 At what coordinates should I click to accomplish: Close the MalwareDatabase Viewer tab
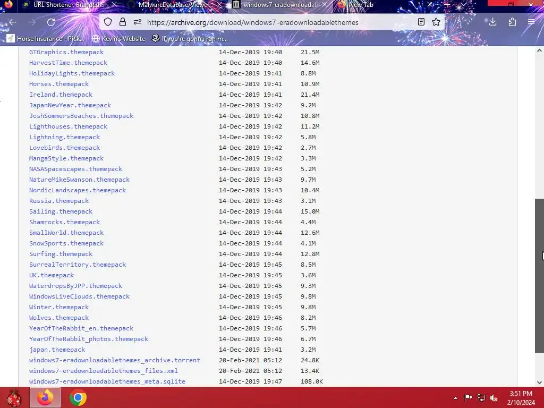pyautogui.click(x=219, y=4)
